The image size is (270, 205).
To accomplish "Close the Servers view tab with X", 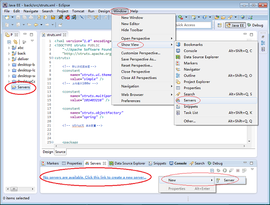I will pos(104,163).
